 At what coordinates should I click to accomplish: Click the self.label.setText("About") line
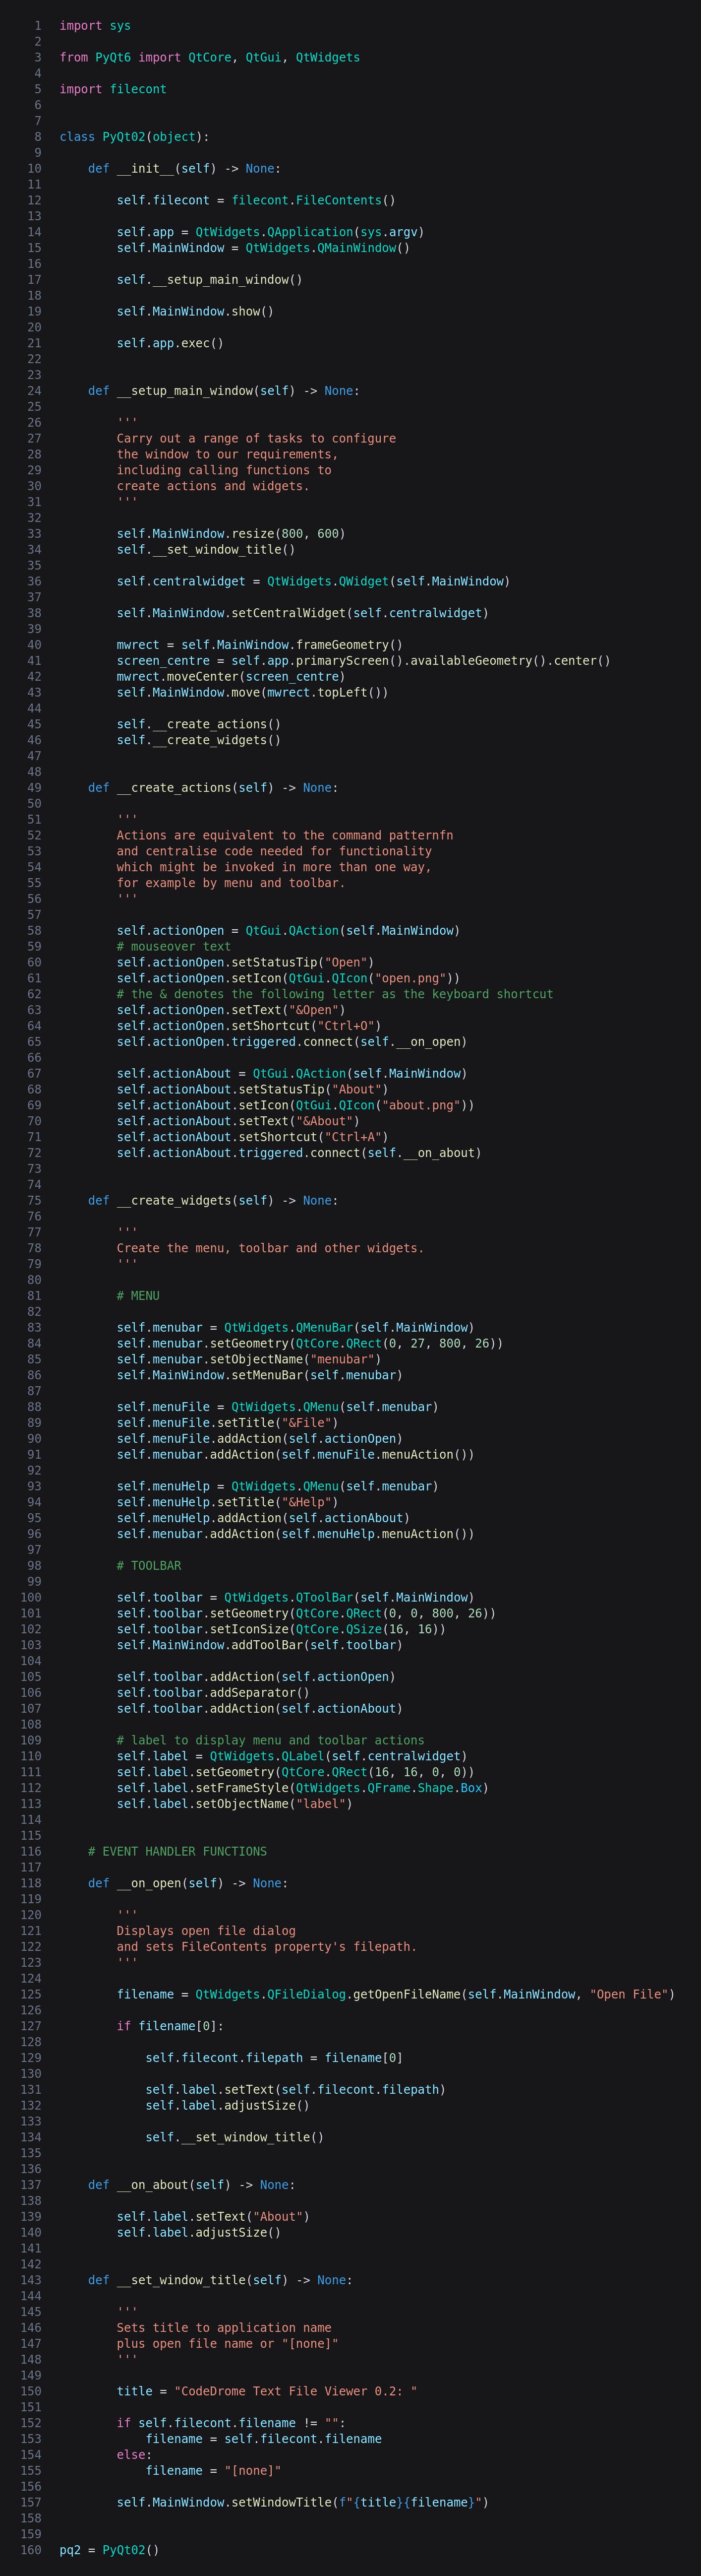(x=213, y=2217)
